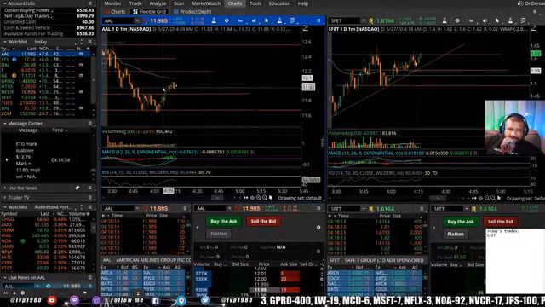Image resolution: width=545 pixels, height=307 pixels.
Task: Select the pointer drawing tool on AAL chart toolbar
Action: pyautogui.click(x=267, y=20)
